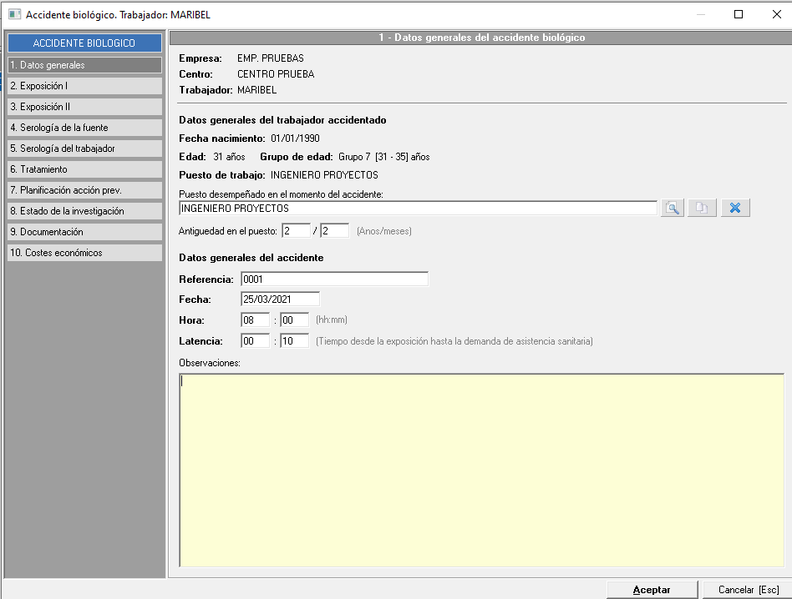Viewport: 792px width, 599px height.
Task: Click the search job position magnifier icon
Action: click(673, 209)
